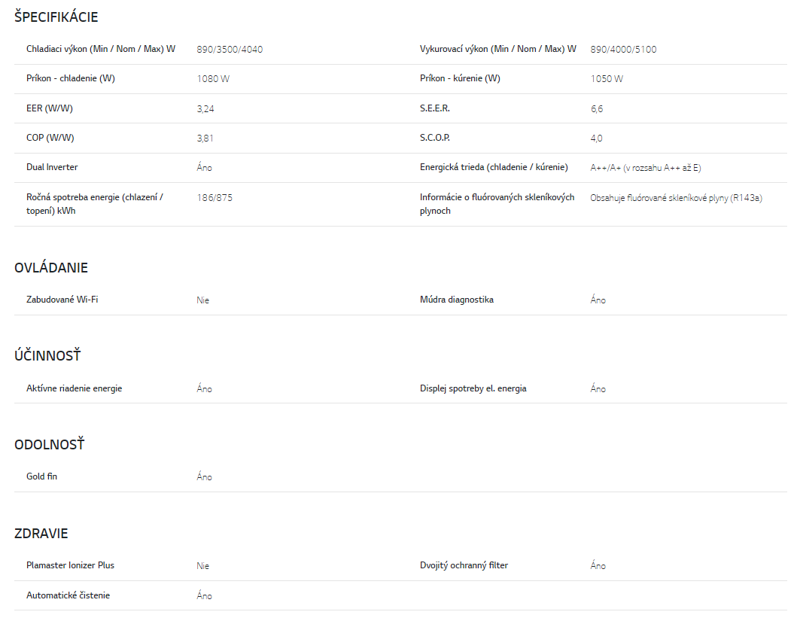Viewport: 797px width, 624px height.
Task: Click the ŠPECIFIKÁCIE section heading
Action: tap(56, 17)
